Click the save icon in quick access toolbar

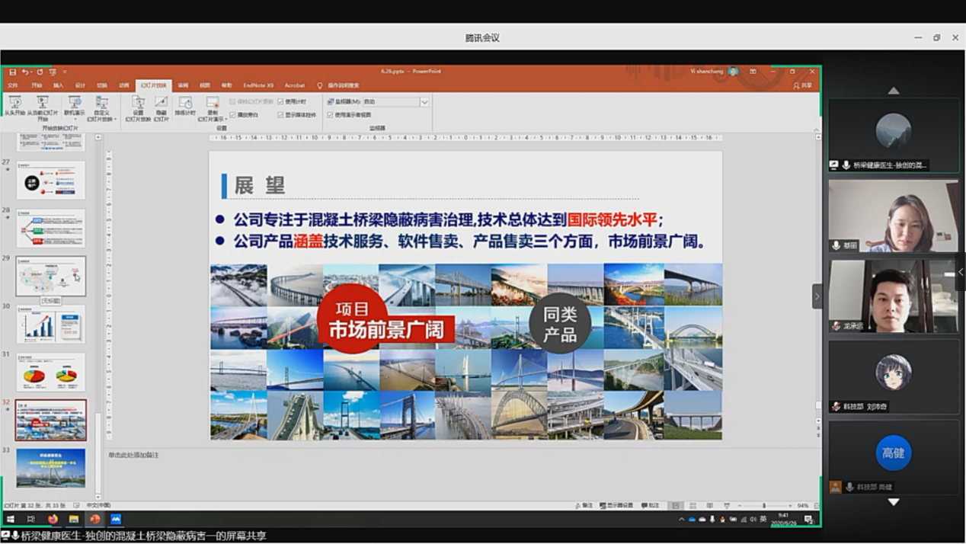pyautogui.click(x=13, y=72)
